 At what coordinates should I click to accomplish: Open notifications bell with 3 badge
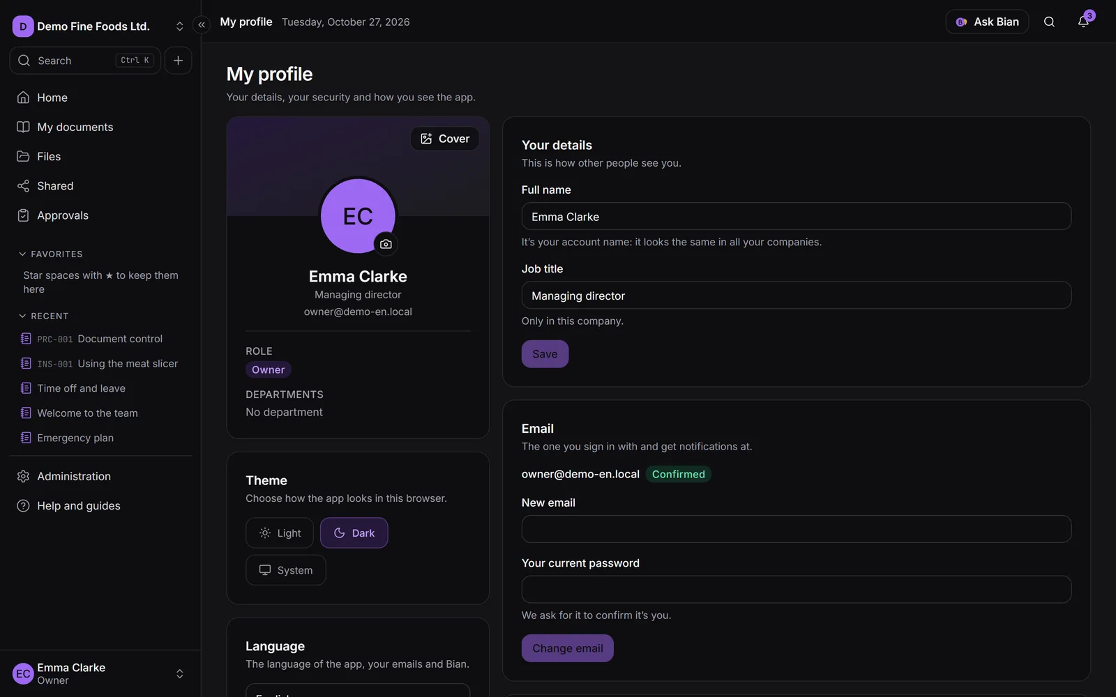(x=1083, y=22)
